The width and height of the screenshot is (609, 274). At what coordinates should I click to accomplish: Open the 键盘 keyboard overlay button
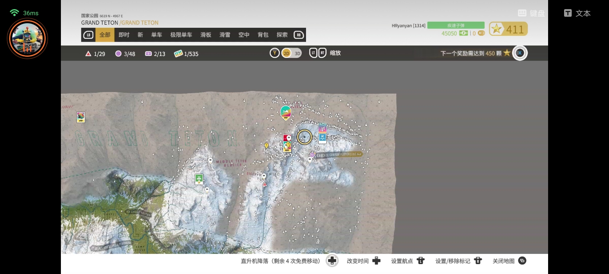pyautogui.click(x=531, y=13)
